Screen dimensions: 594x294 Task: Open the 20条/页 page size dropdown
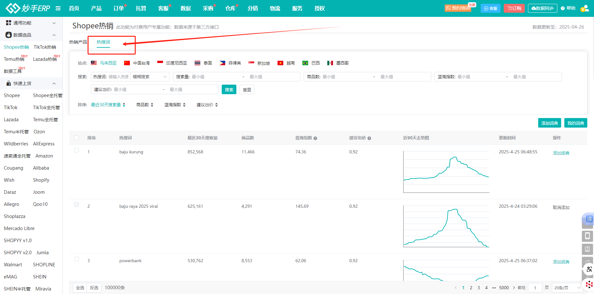(x=567, y=288)
